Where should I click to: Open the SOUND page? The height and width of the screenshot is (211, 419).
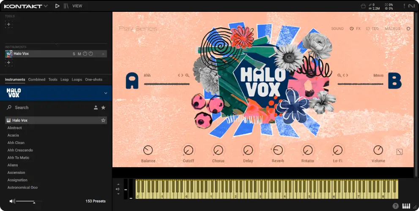point(337,29)
